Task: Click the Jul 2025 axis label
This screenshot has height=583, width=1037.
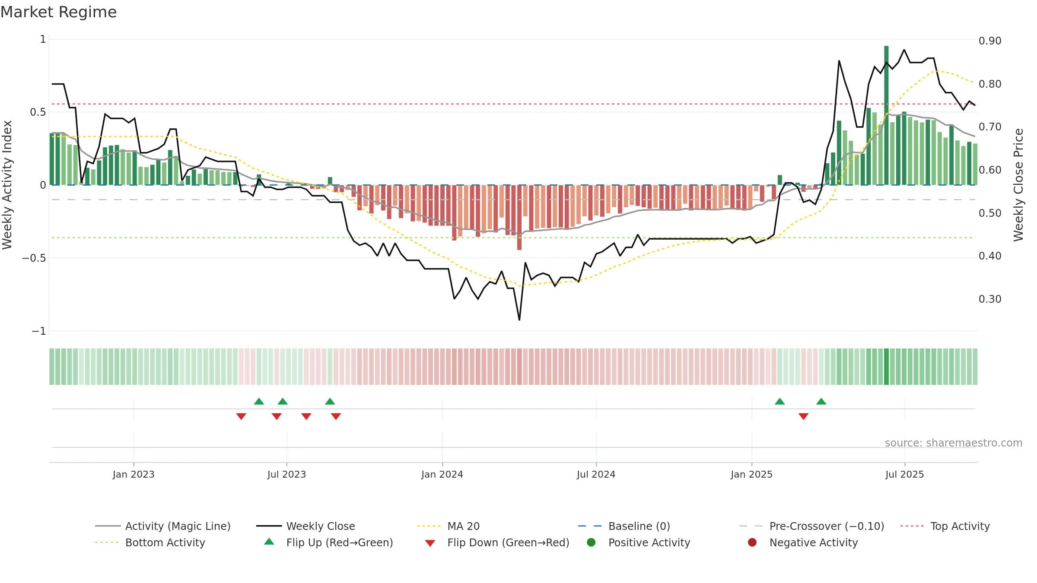Action: pyautogui.click(x=904, y=474)
